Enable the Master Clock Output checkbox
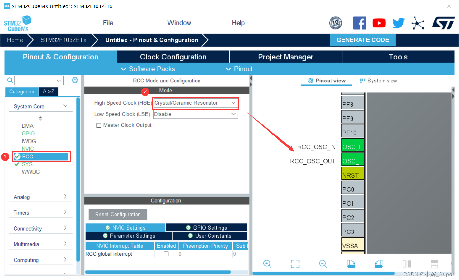The height and width of the screenshot is (280, 459). click(x=99, y=125)
